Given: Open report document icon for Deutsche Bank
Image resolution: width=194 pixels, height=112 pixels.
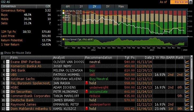Looking at the screenshot, I should point(8,100).
